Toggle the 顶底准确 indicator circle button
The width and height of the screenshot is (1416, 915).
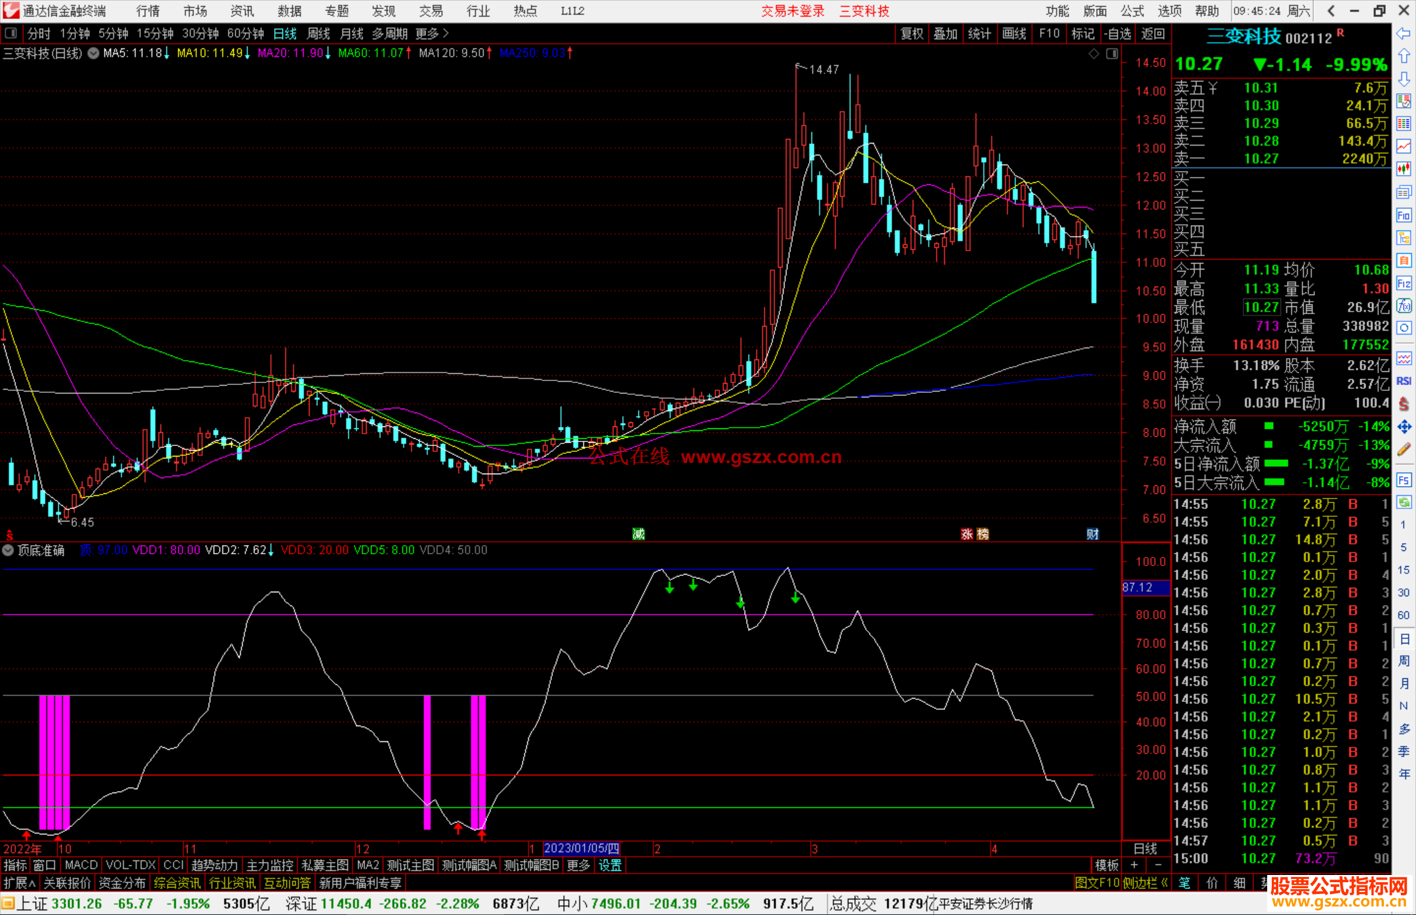point(9,550)
